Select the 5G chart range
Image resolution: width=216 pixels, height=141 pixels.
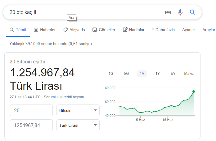point(126,74)
